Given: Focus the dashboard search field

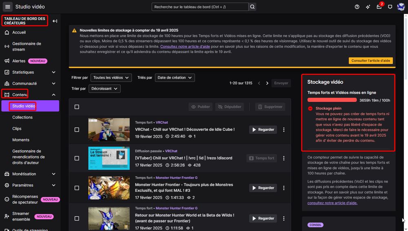Looking at the screenshot, I should point(200,7).
